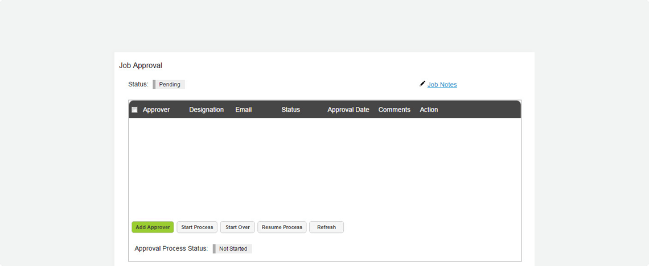
Task: Tick the select-all checkbox in table header
Action: click(x=135, y=110)
